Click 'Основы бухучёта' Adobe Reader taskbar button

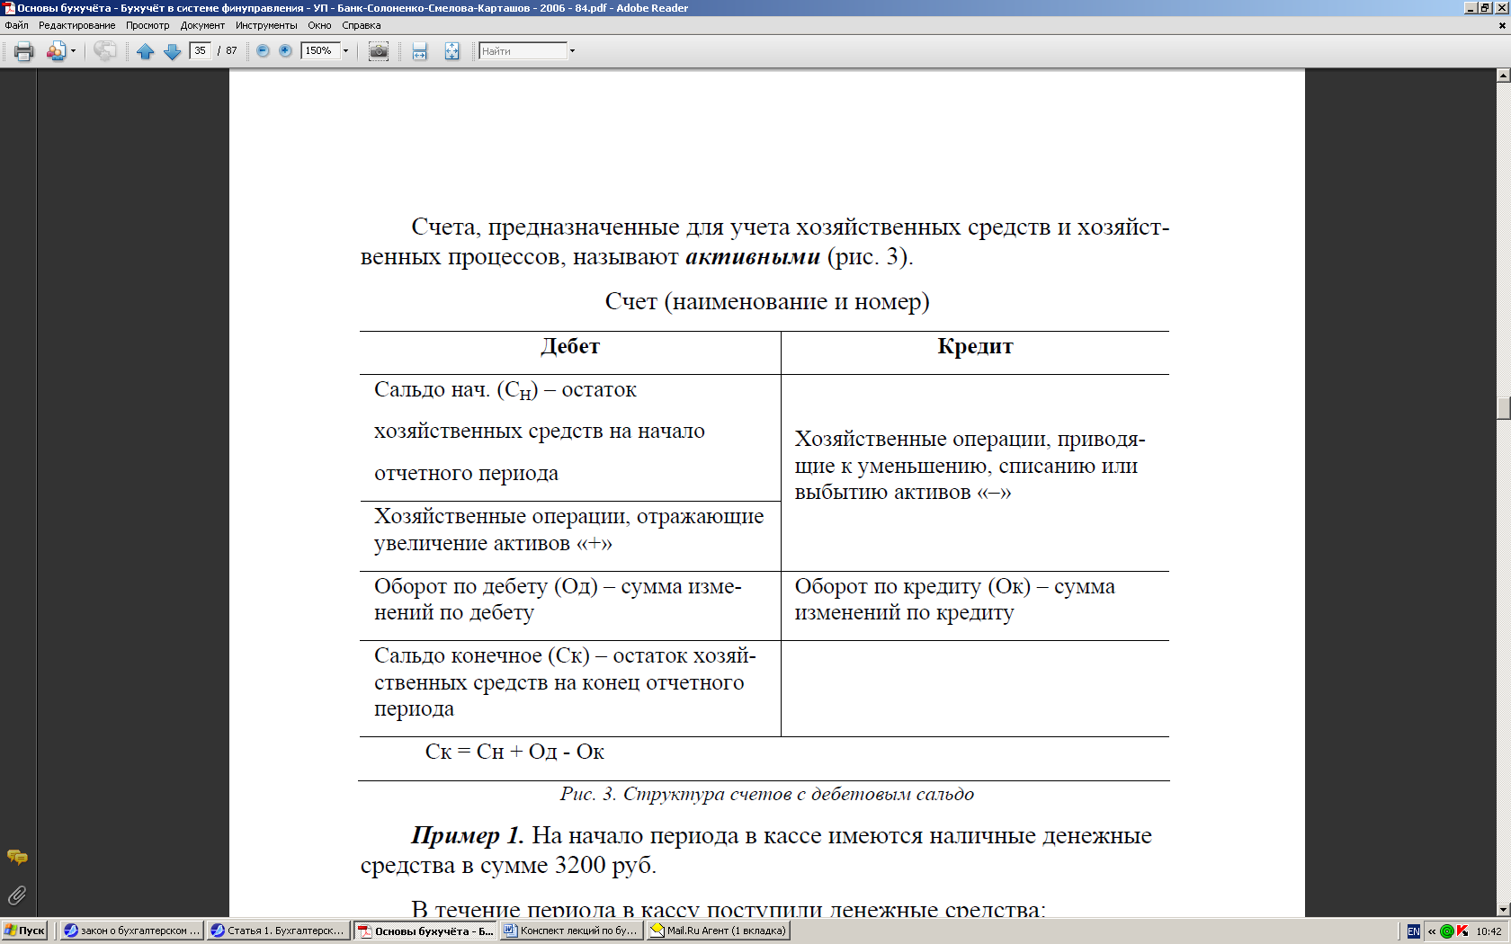point(425,931)
